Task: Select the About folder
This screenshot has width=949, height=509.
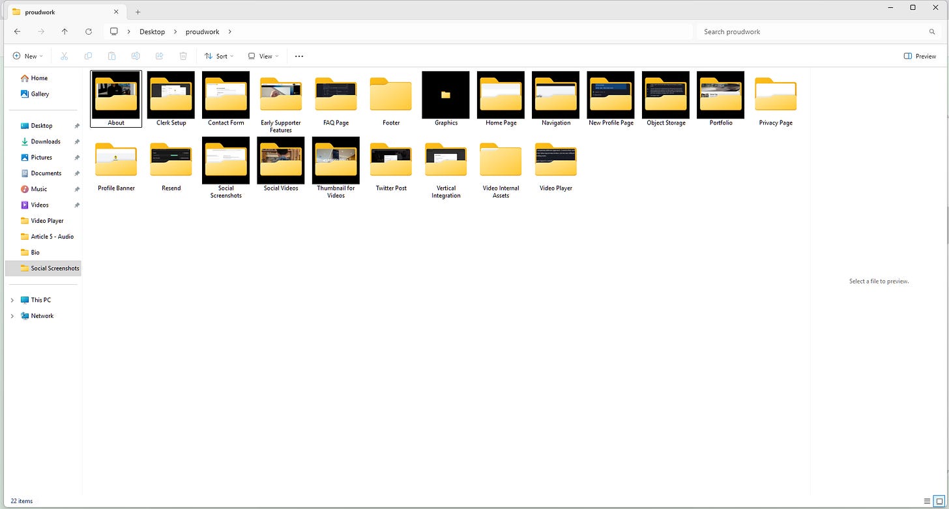Action: (x=116, y=98)
